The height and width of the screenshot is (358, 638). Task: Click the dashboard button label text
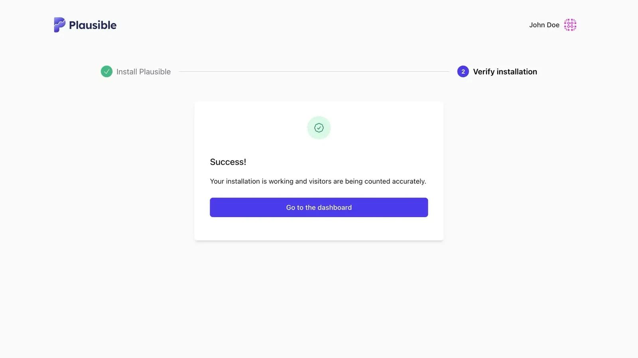319,207
